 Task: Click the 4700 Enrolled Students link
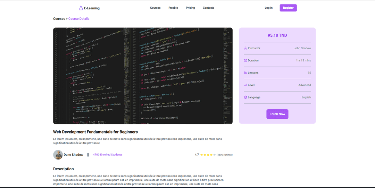[x=108, y=155]
